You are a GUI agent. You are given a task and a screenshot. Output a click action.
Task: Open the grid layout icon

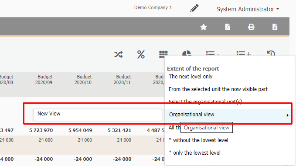pyautogui.click(x=163, y=54)
